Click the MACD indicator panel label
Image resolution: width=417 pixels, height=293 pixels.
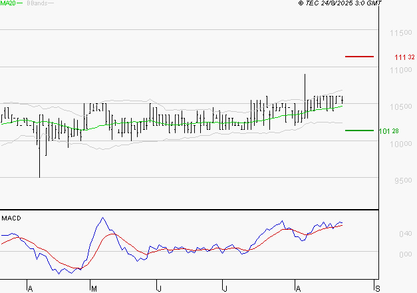(x=11, y=218)
